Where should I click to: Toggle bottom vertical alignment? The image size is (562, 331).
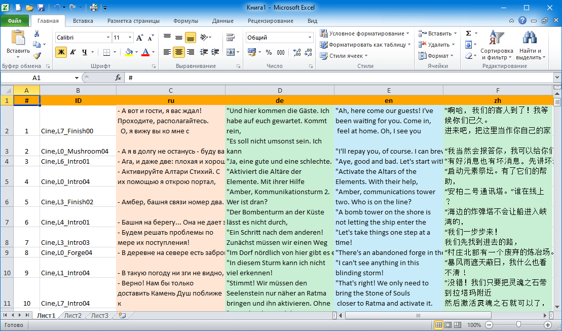(x=191, y=38)
